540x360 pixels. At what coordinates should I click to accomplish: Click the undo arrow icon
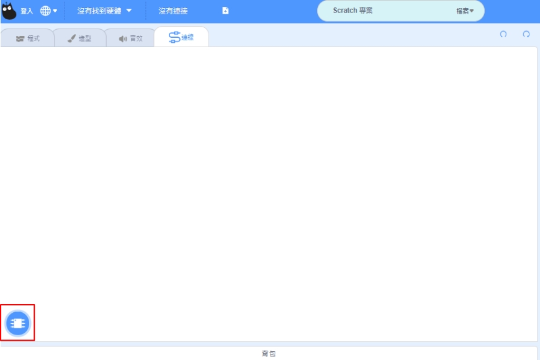pos(503,35)
